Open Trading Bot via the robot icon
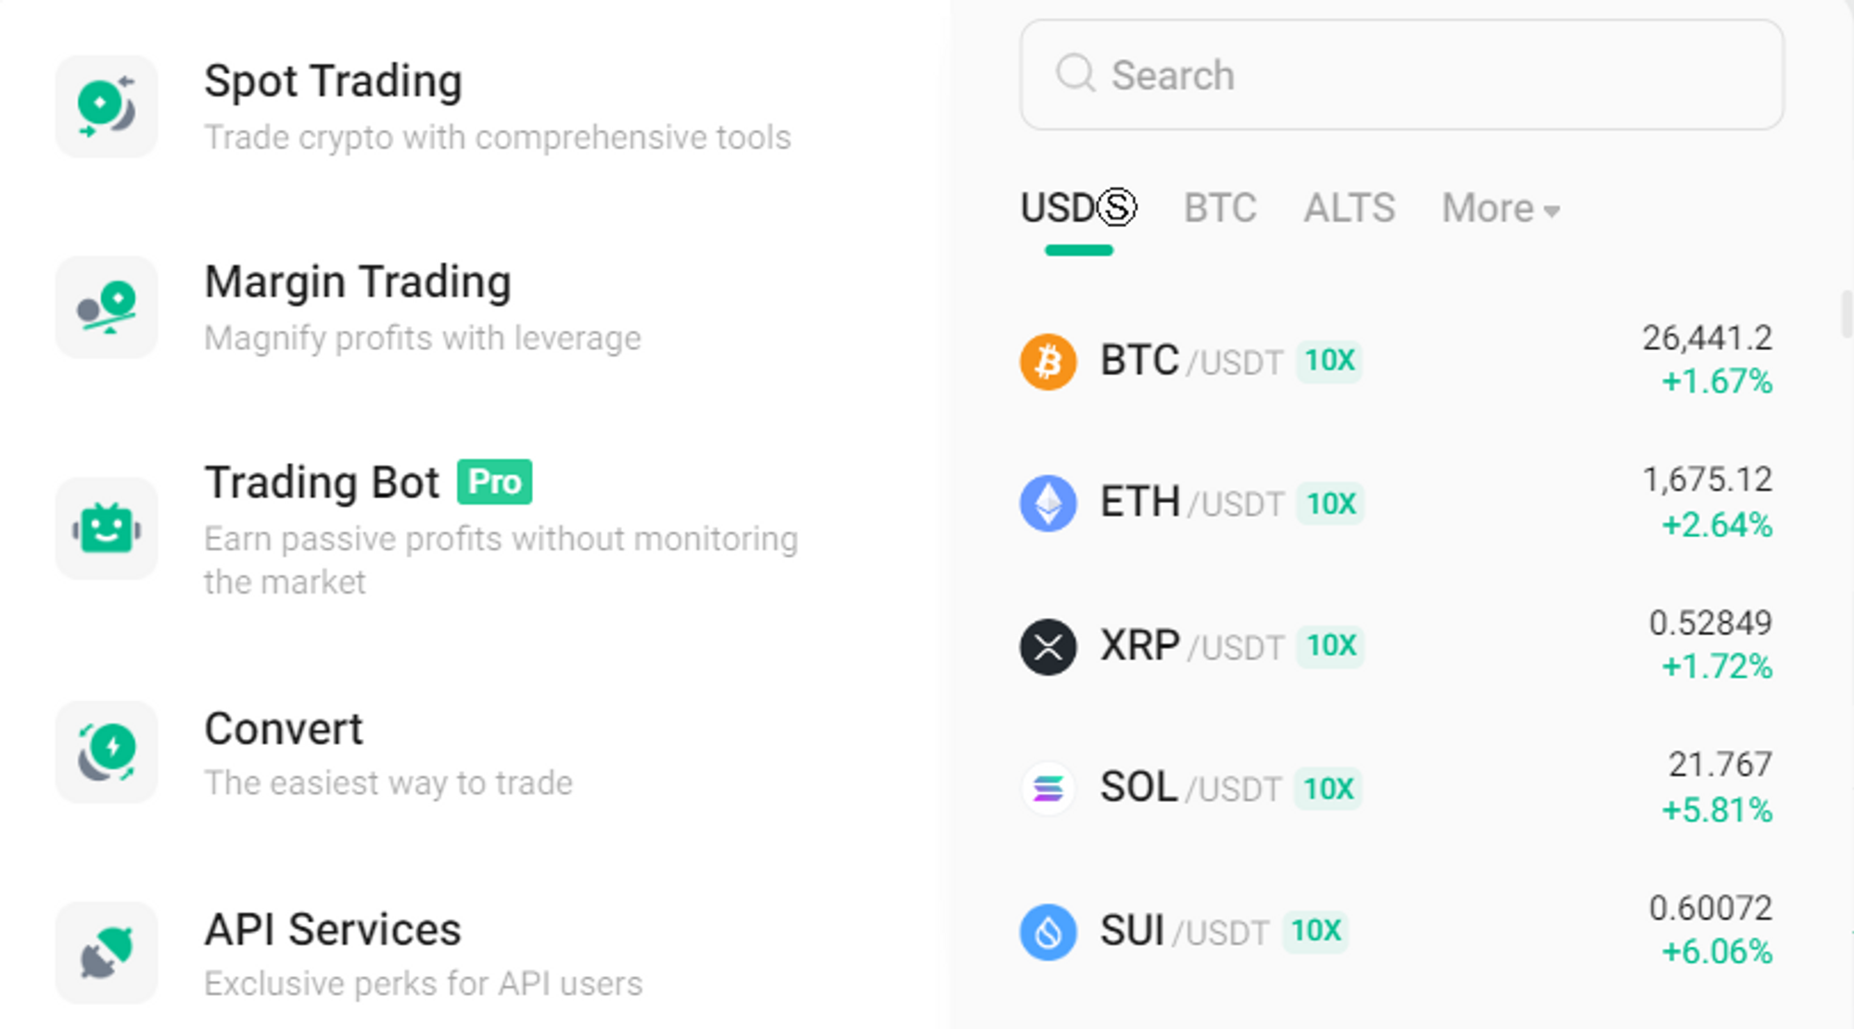Viewport: 1854px width, 1029px height. [x=106, y=528]
